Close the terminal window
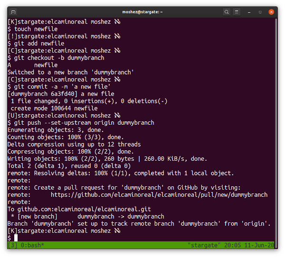This screenshot has width=285, height=257. [271, 11]
